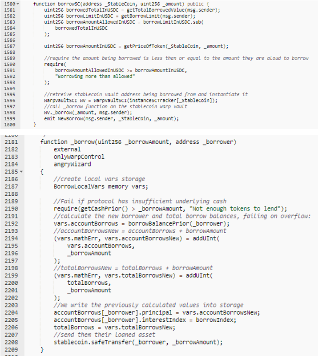Screen dimensions: 318x356
Task: Click the borrowSC function name
Action: click(x=69, y=4)
